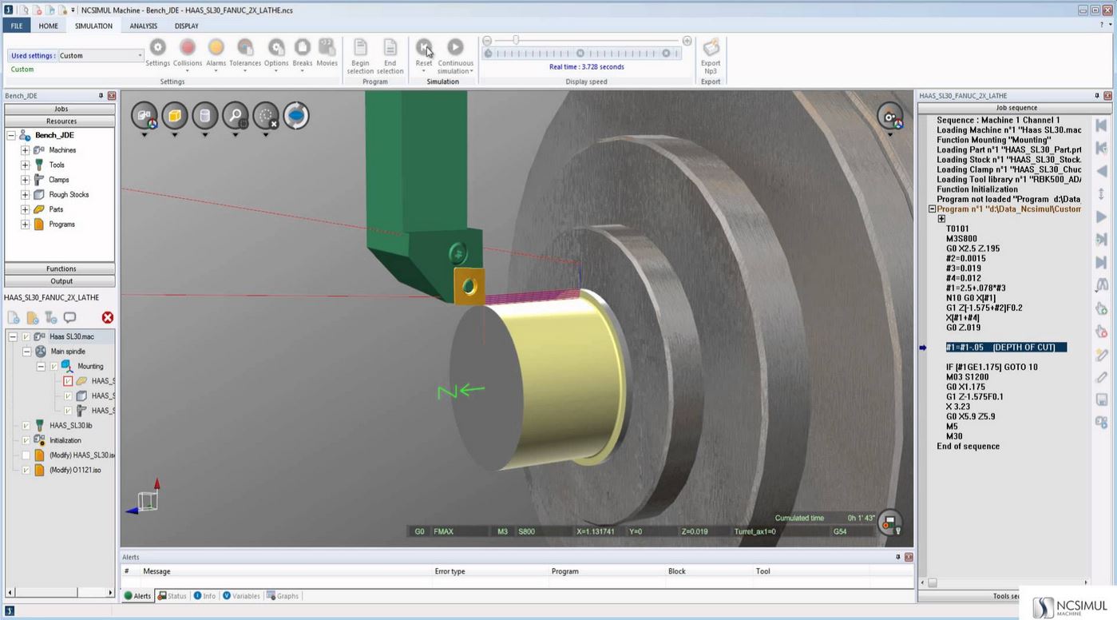Switch to the HOME ribbon tab
Screen dimensions: 1117x620
(x=49, y=26)
